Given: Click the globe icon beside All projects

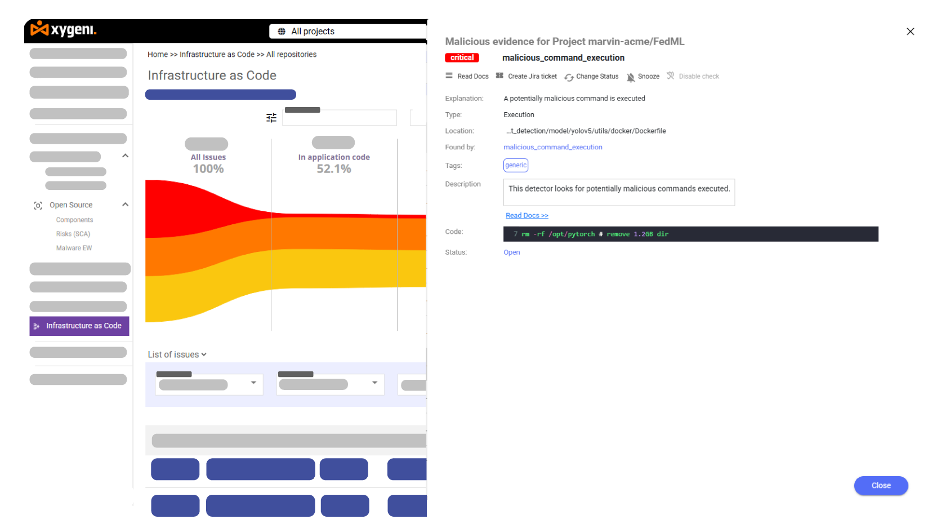Looking at the screenshot, I should (282, 32).
